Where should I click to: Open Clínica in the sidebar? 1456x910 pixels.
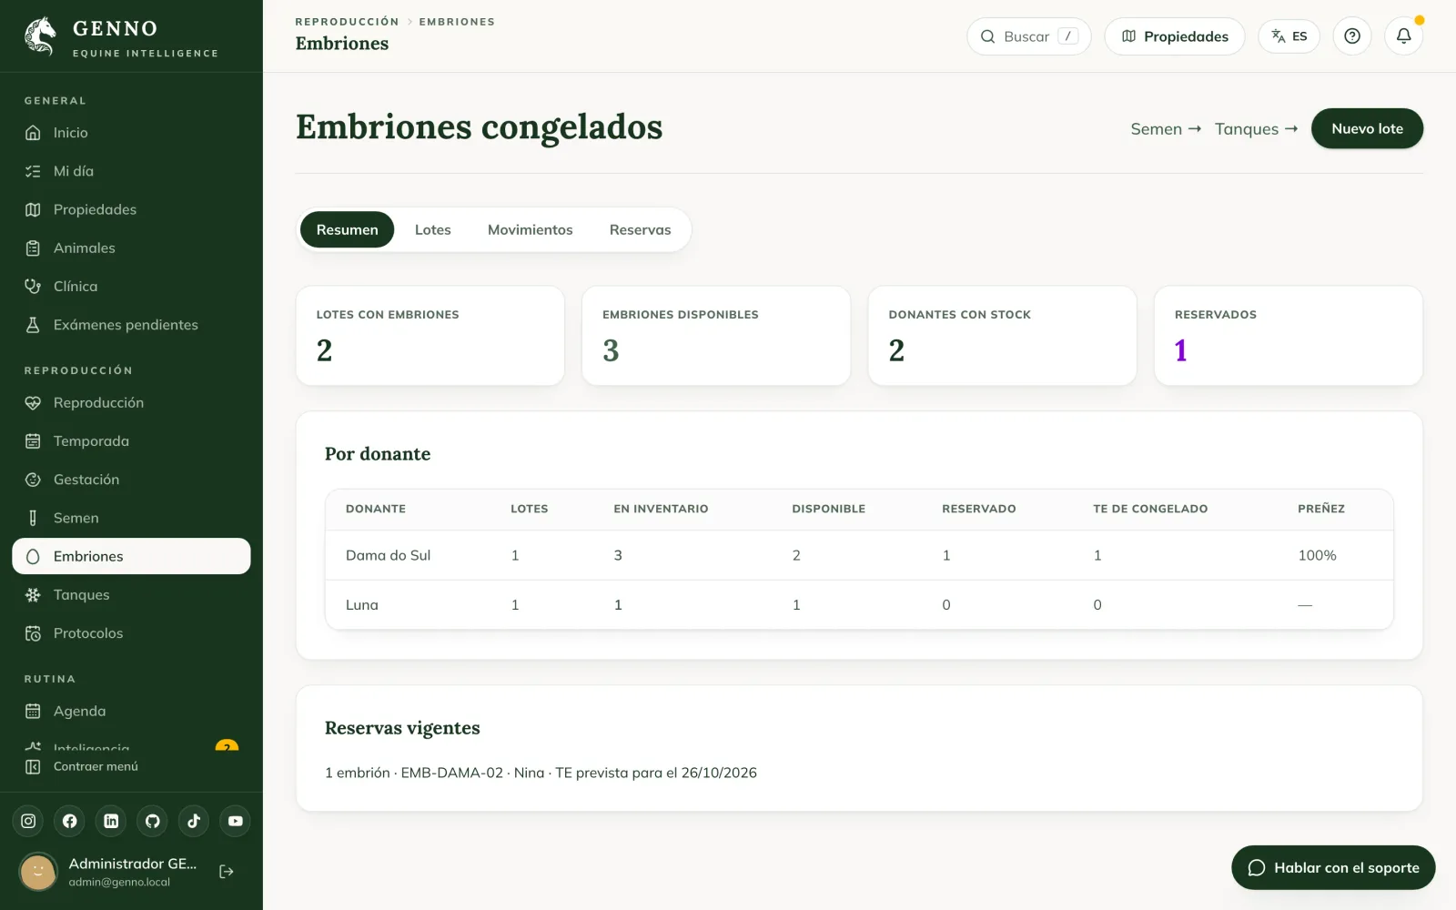pos(131,287)
